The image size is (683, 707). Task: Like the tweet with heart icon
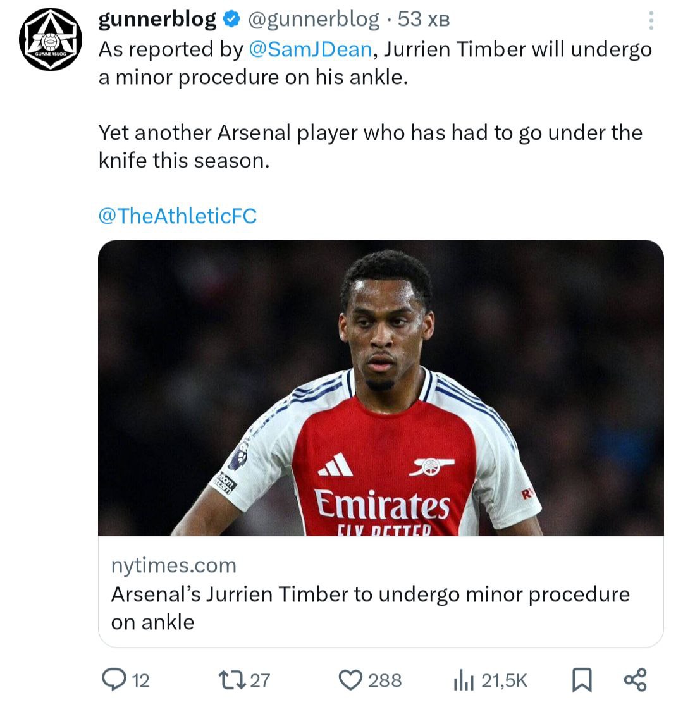click(x=350, y=680)
